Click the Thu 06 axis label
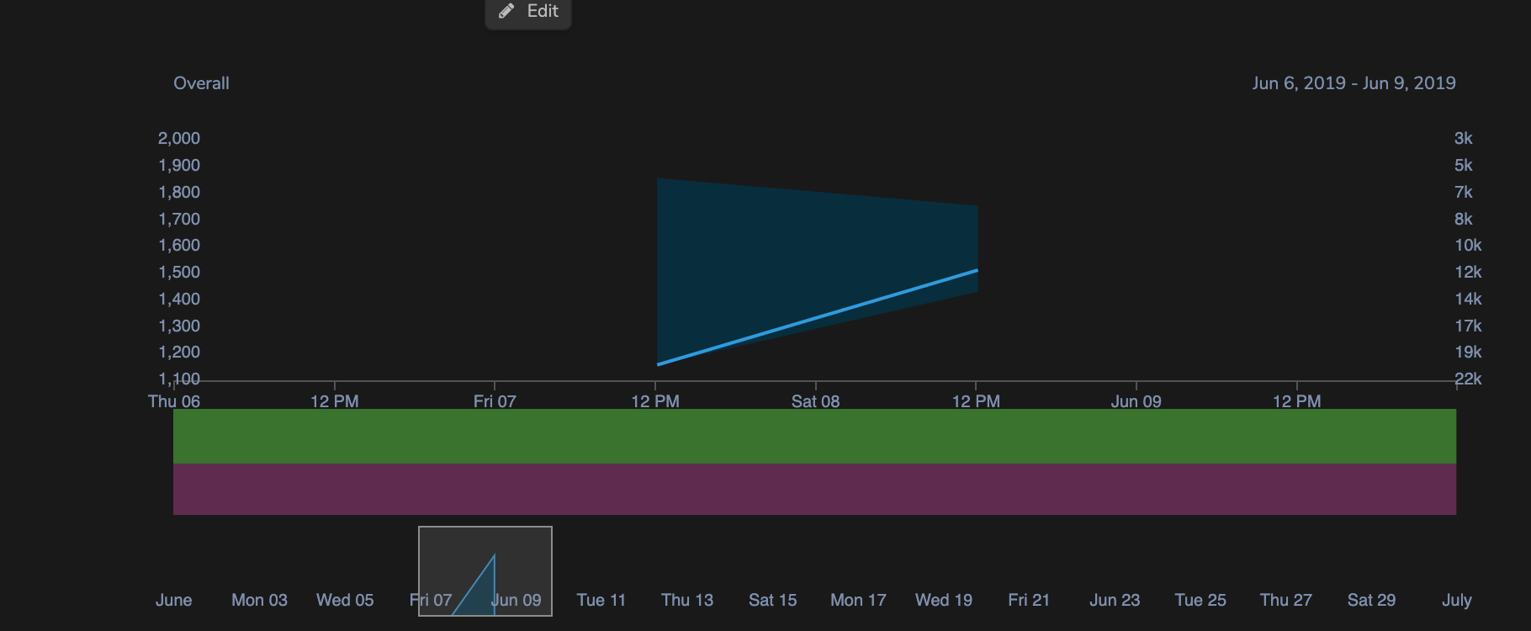Viewport: 1531px width, 631px height. click(x=174, y=401)
